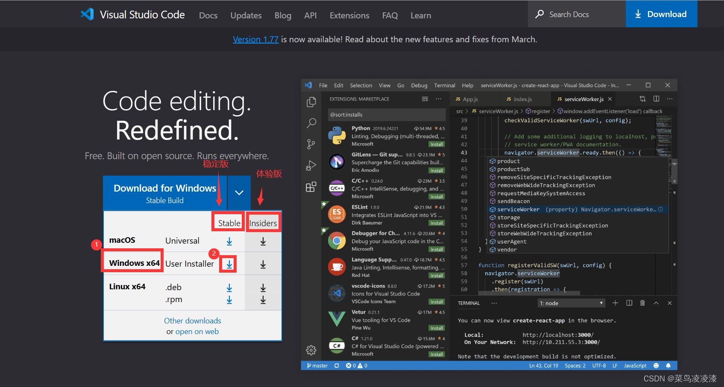Maximize the terminal panel with chevron up
Screen dimensions: 724x387
tap(656, 303)
